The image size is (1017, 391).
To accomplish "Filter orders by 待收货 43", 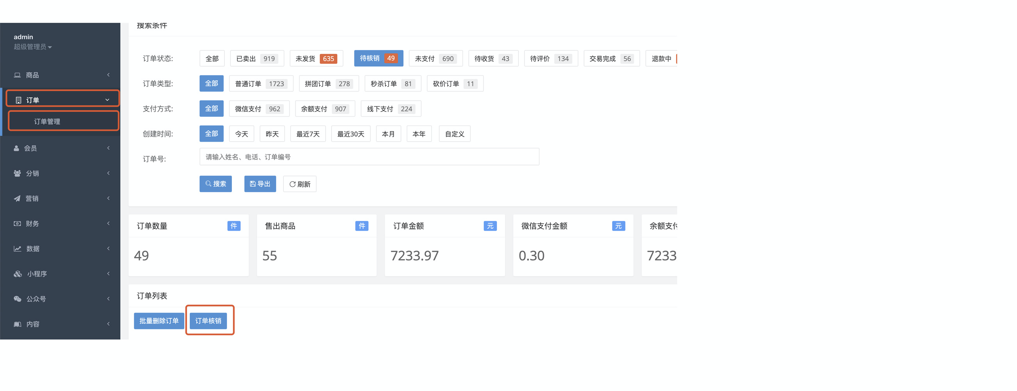I will [x=493, y=59].
